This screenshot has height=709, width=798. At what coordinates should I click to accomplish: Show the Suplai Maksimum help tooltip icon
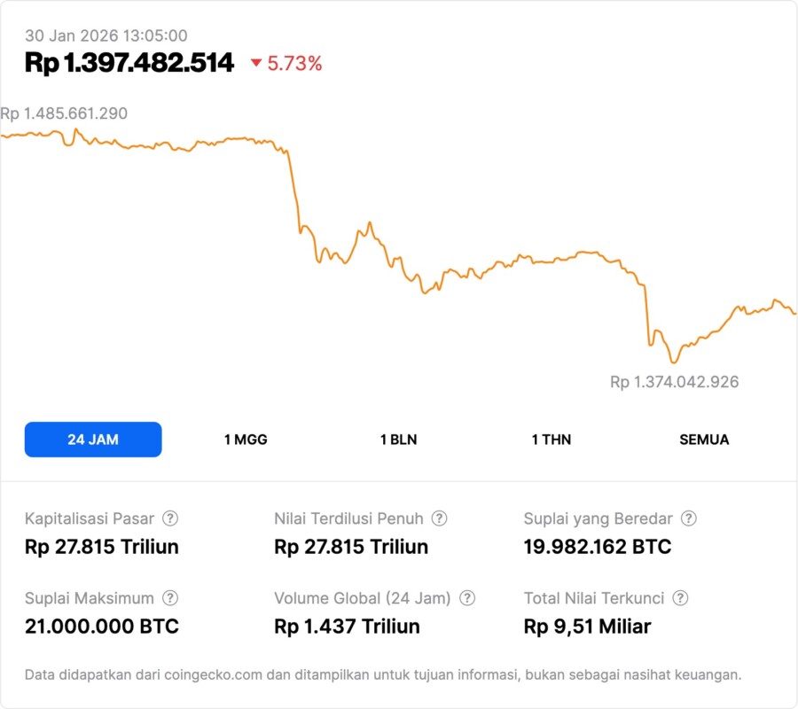[170, 598]
